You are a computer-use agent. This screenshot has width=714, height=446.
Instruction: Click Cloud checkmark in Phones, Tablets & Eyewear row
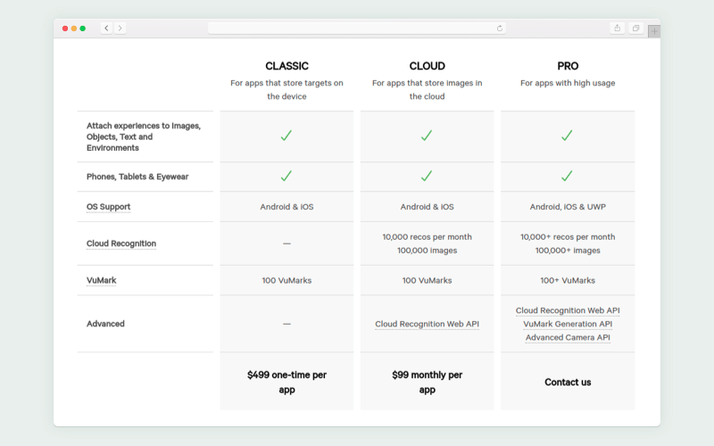click(x=427, y=176)
